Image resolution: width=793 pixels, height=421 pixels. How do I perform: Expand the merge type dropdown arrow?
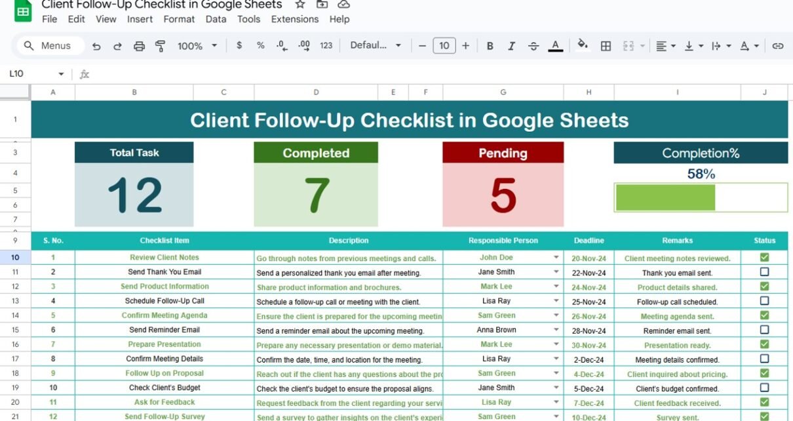coord(642,46)
